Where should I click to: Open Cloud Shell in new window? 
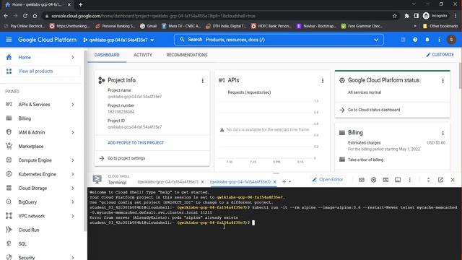tap(440, 180)
